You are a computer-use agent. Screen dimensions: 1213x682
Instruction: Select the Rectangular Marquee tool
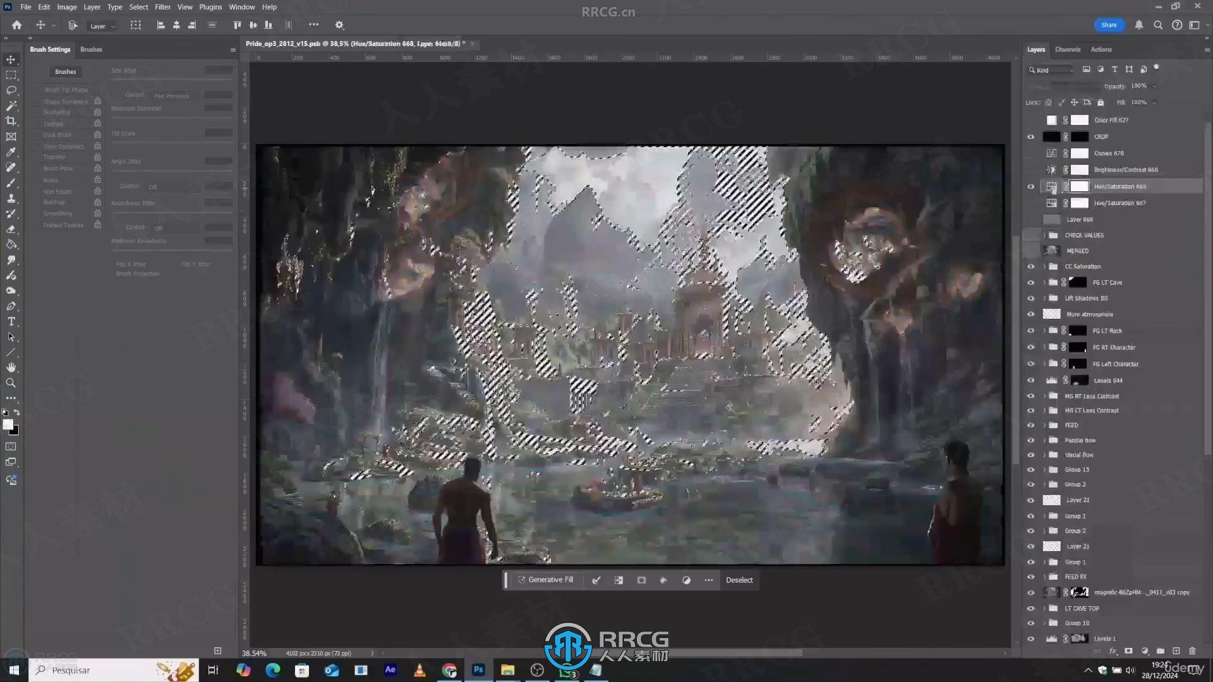[11, 75]
